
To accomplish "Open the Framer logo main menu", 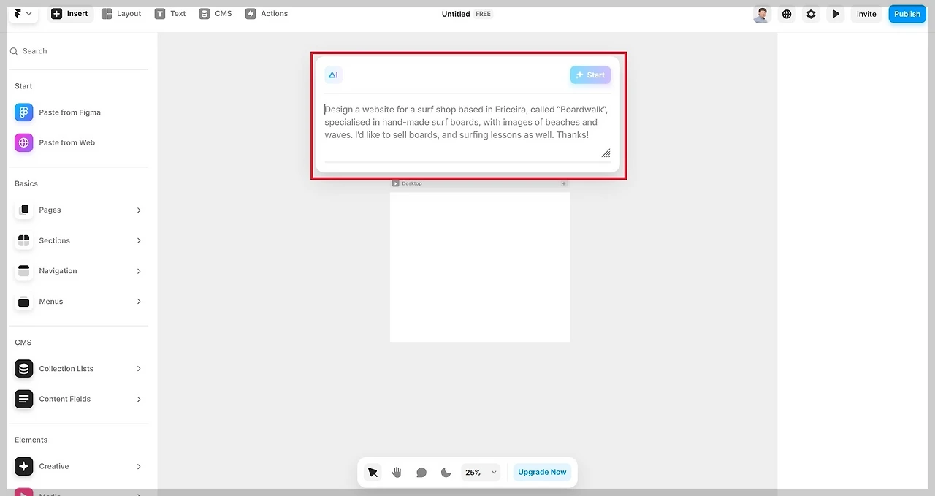I will coord(23,14).
